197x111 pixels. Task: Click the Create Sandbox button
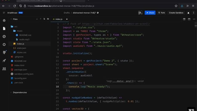click(x=176, y=13)
